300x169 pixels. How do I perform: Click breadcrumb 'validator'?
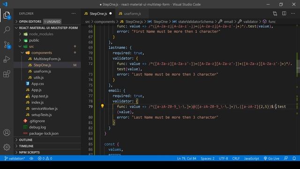pos(250,22)
